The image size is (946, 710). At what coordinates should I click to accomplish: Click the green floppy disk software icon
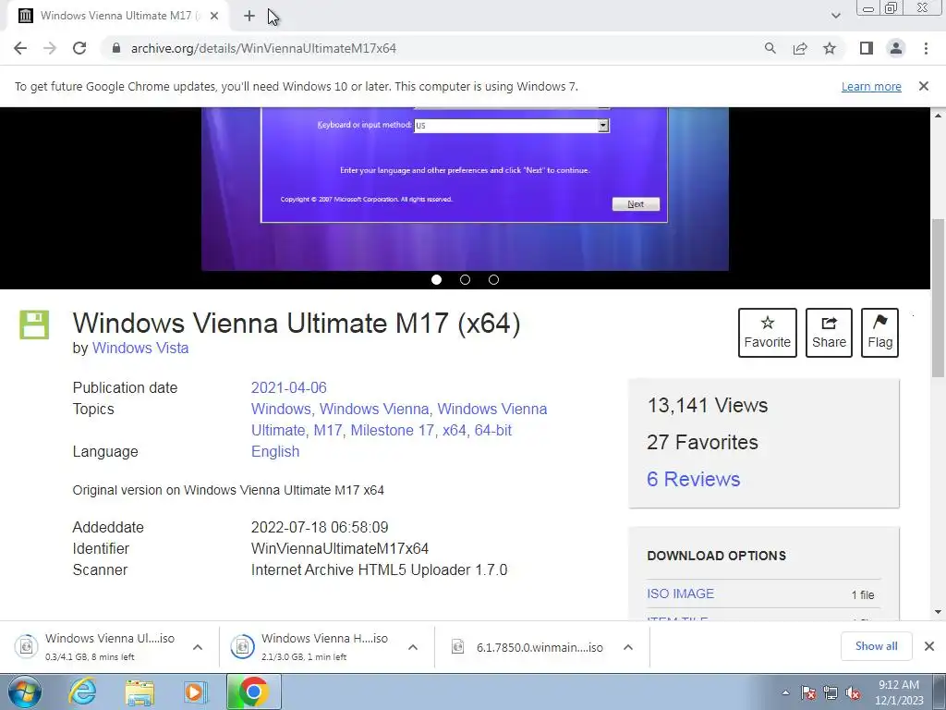[x=34, y=324]
